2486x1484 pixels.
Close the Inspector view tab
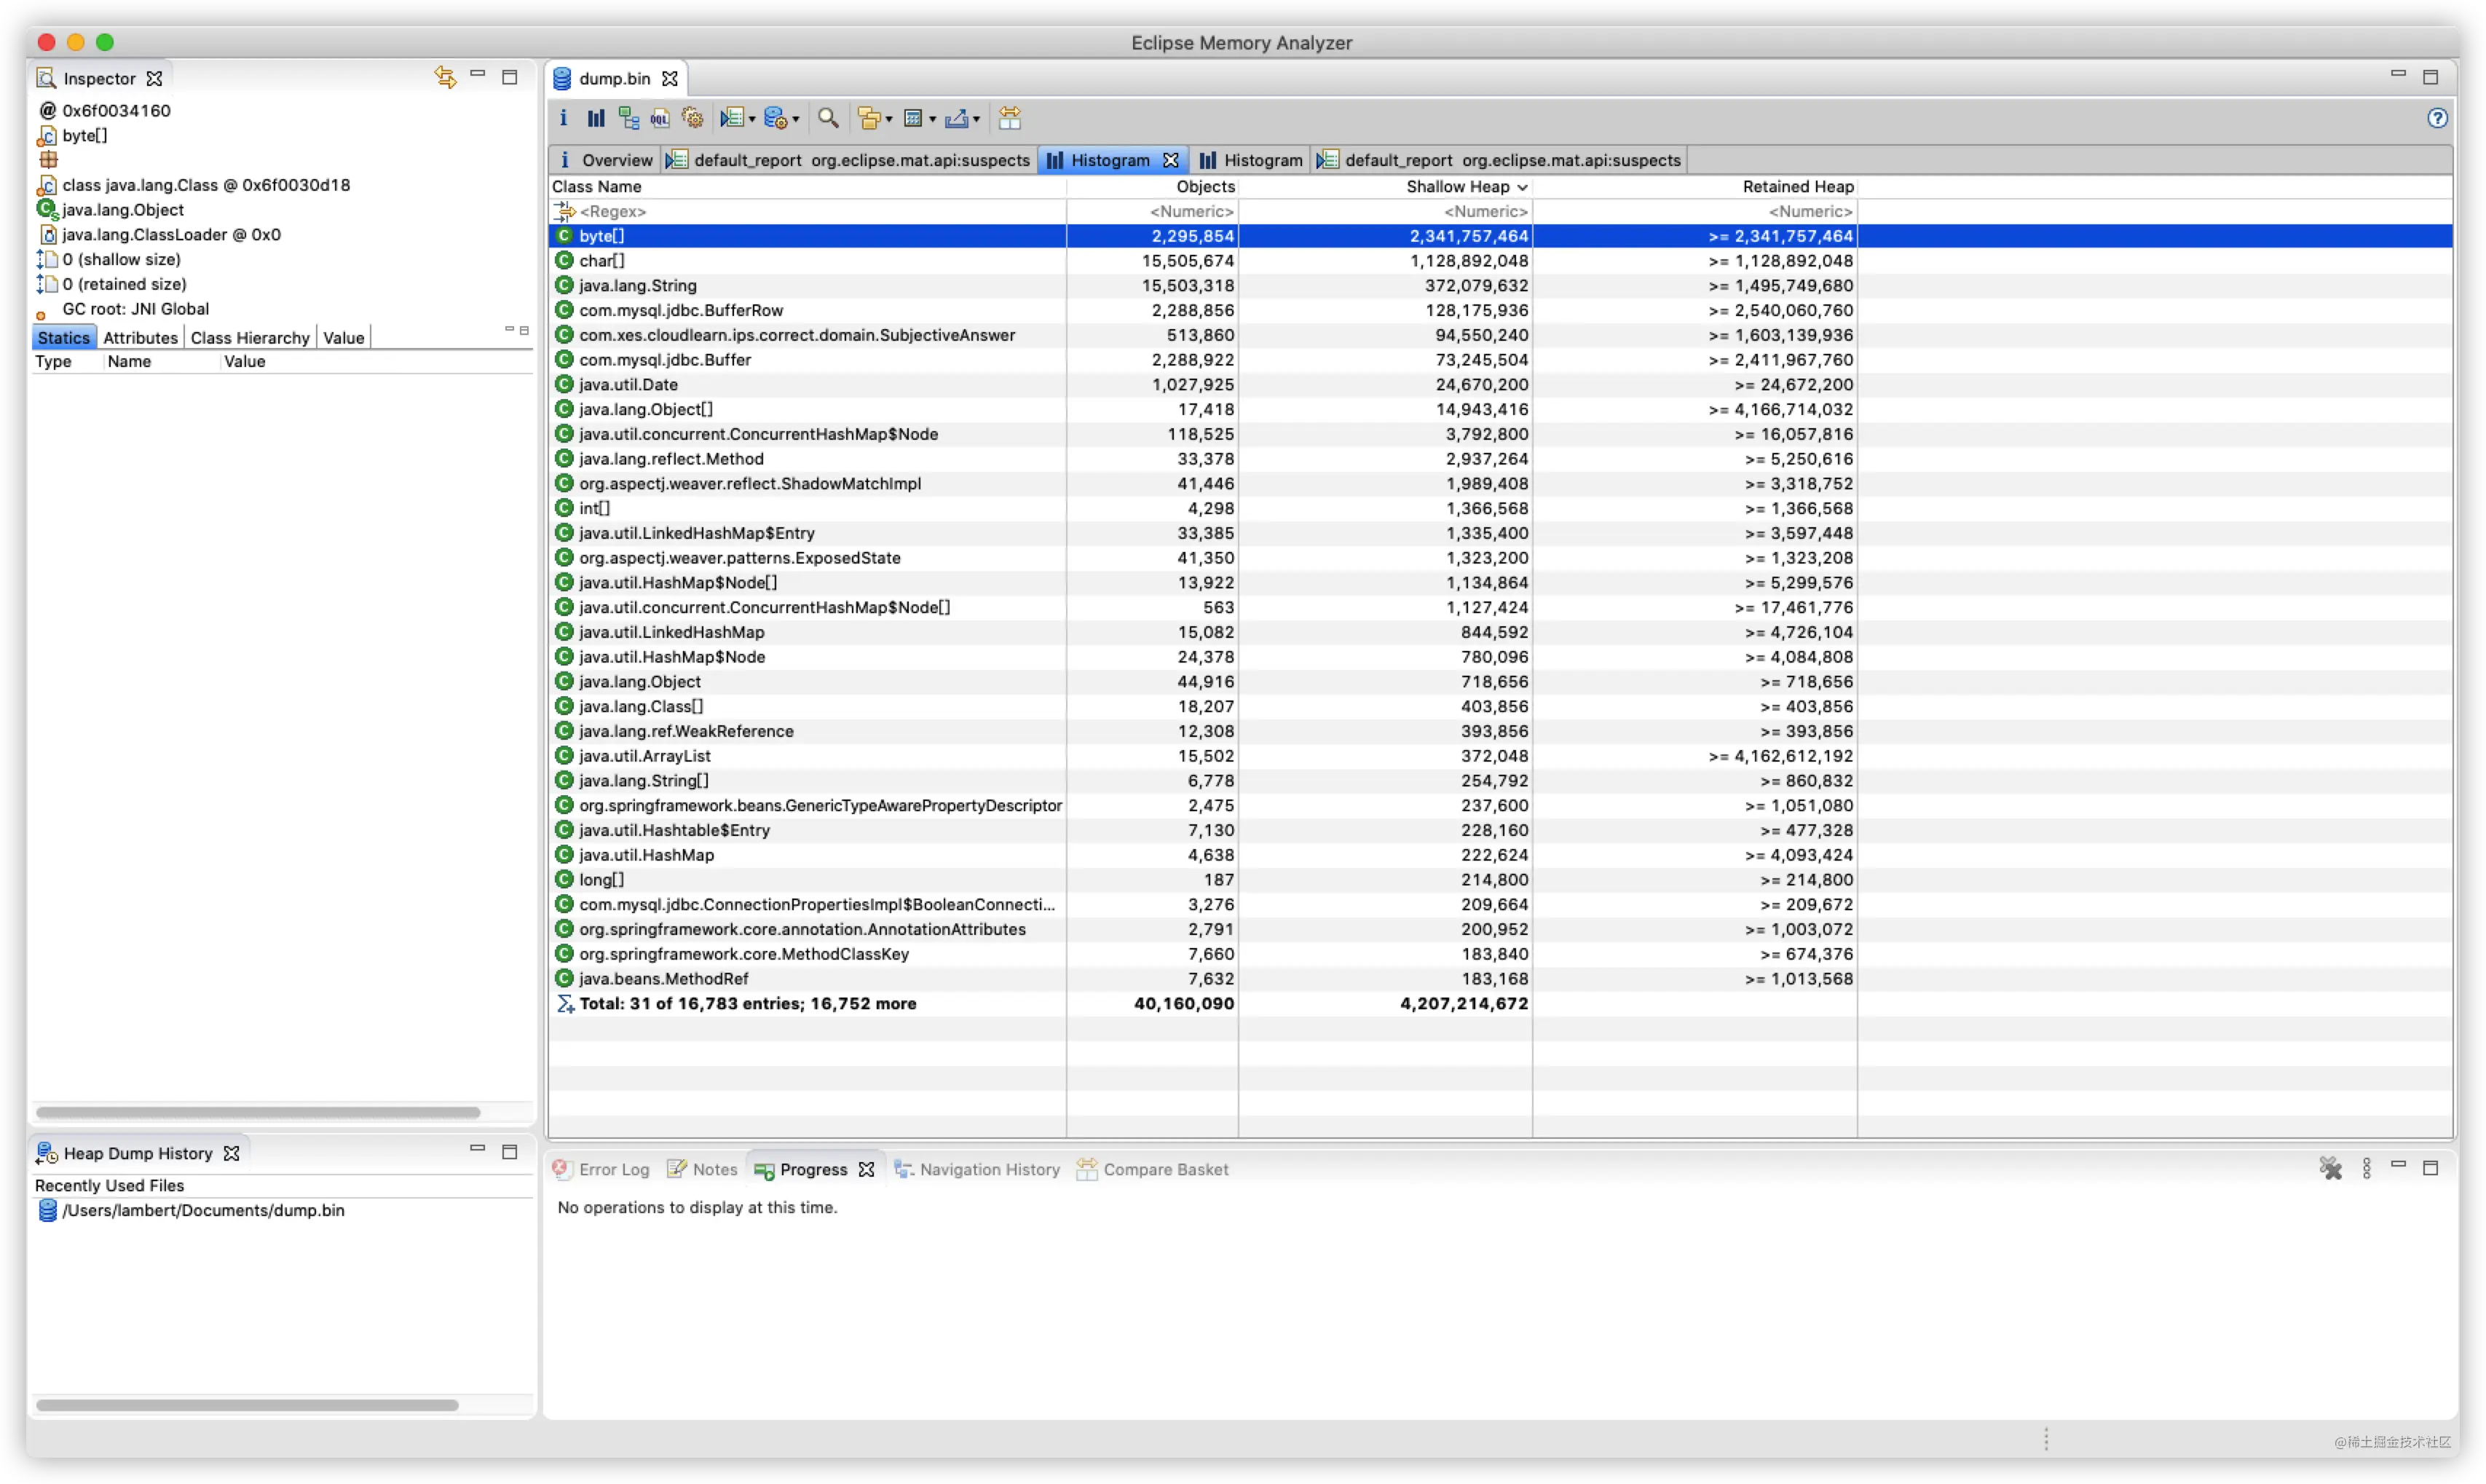click(154, 78)
